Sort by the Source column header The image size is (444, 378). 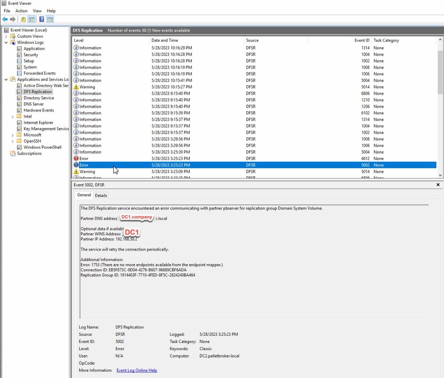point(276,40)
